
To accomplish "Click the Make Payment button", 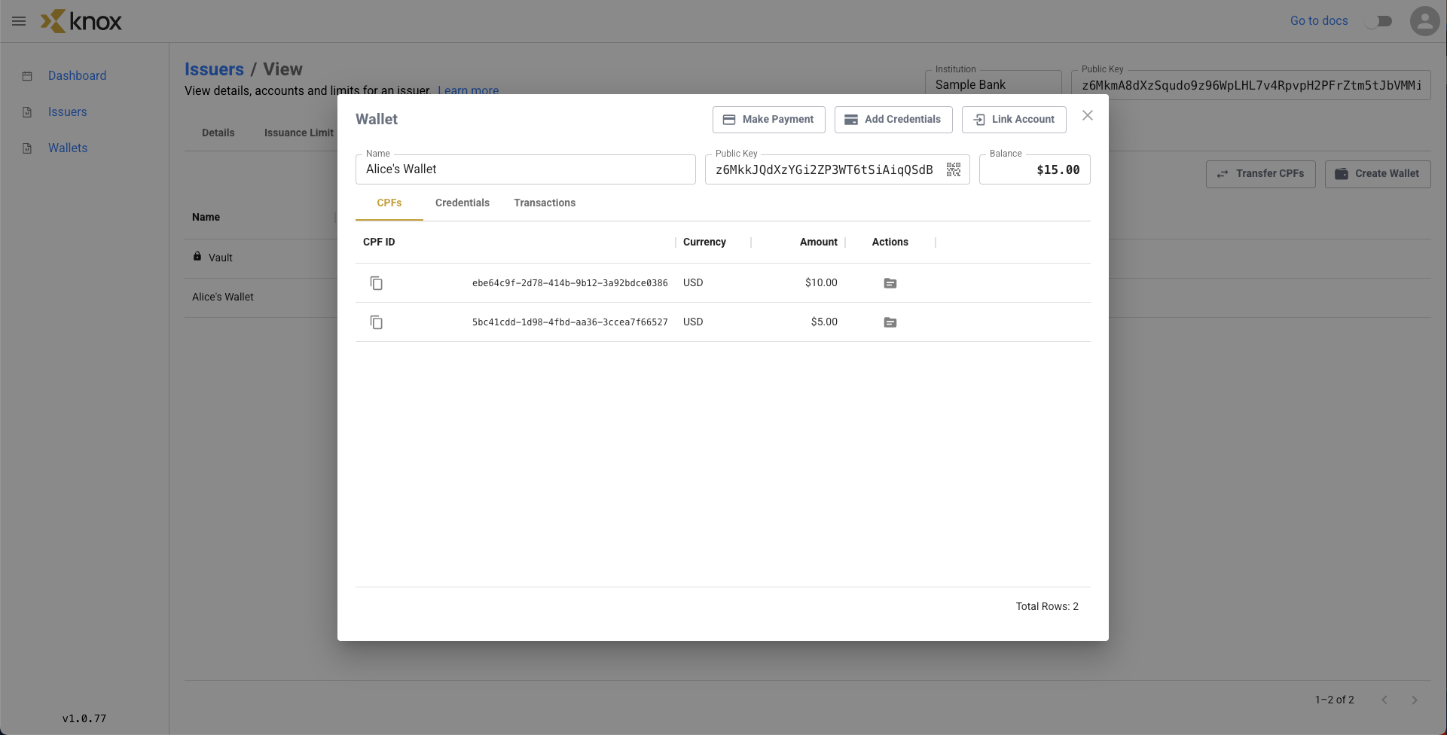I will [768, 120].
